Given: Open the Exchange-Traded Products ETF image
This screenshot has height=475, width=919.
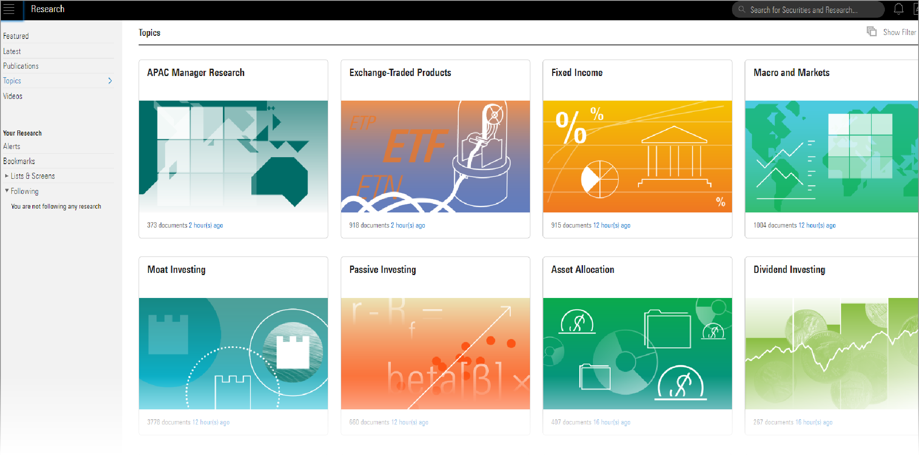Looking at the screenshot, I should click(435, 156).
